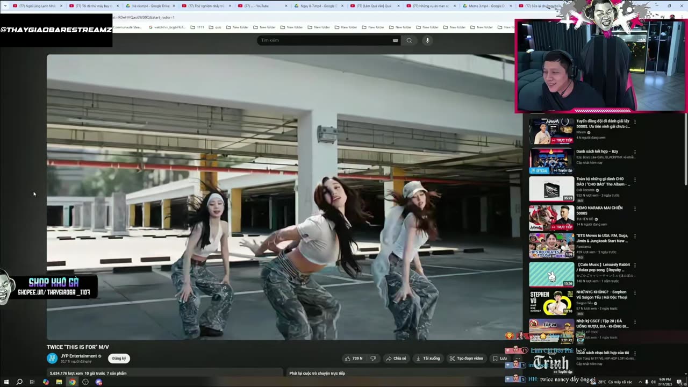
Task: Open options menu for 'Leisurely Rabbit' video
Action: click(x=635, y=266)
